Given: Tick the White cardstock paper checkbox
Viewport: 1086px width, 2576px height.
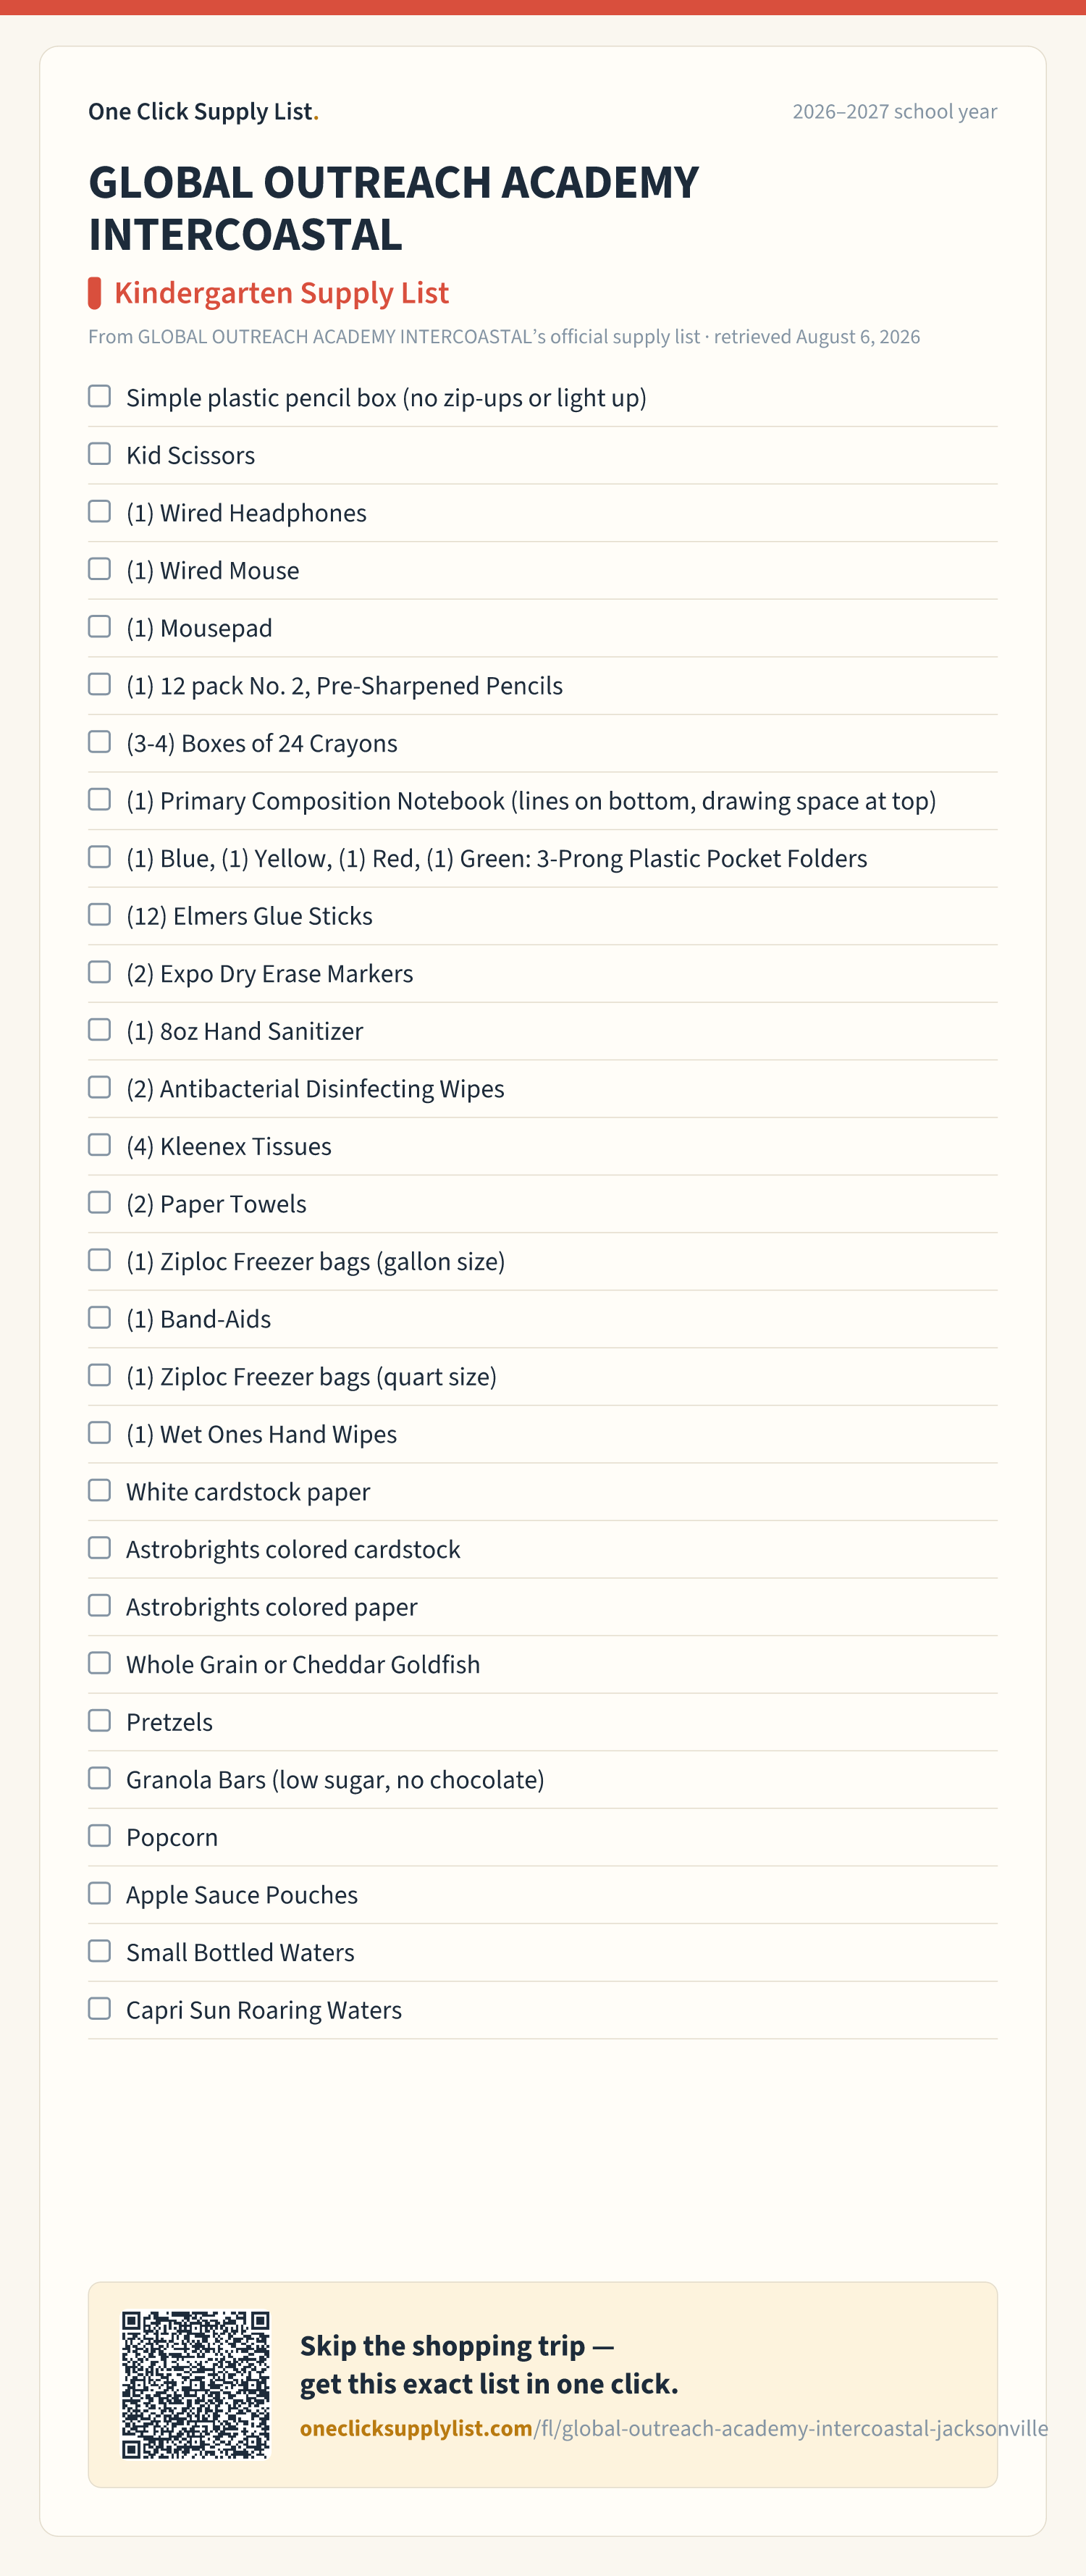Looking at the screenshot, I should coord(99,1491).
